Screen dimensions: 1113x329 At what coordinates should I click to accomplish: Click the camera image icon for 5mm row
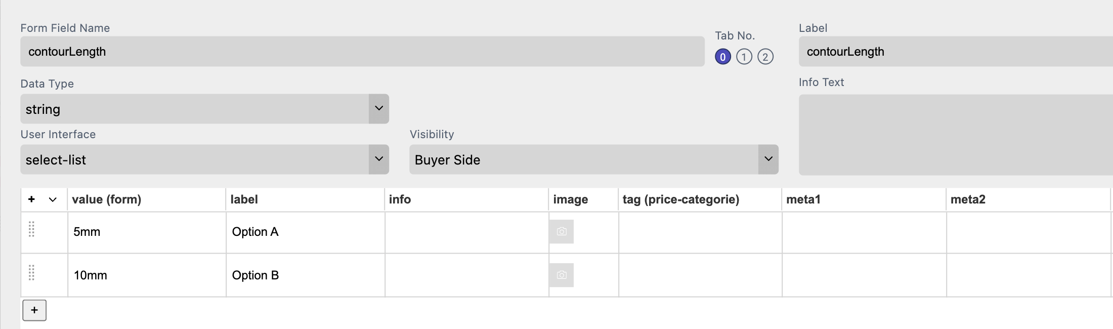pyautogui.click(x=561, y=232)
